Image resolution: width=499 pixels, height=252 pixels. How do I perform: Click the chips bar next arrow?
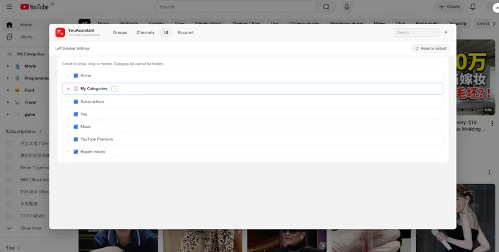[494, 24]
